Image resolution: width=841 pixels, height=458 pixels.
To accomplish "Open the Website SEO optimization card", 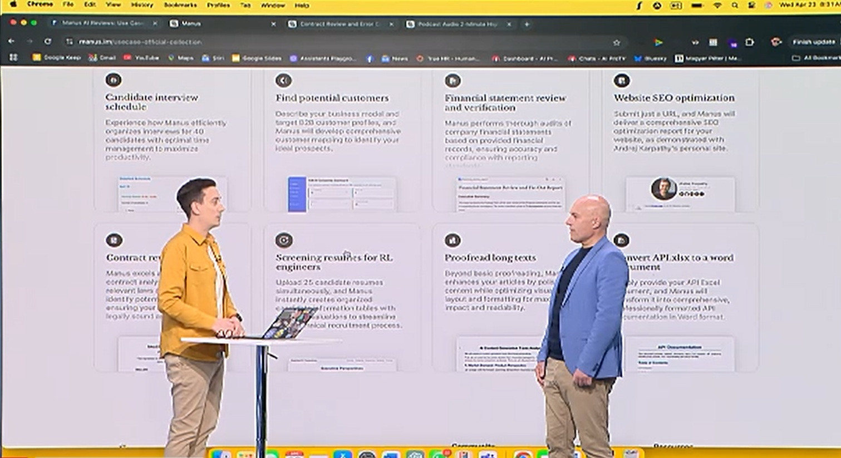I will (673, 98).
